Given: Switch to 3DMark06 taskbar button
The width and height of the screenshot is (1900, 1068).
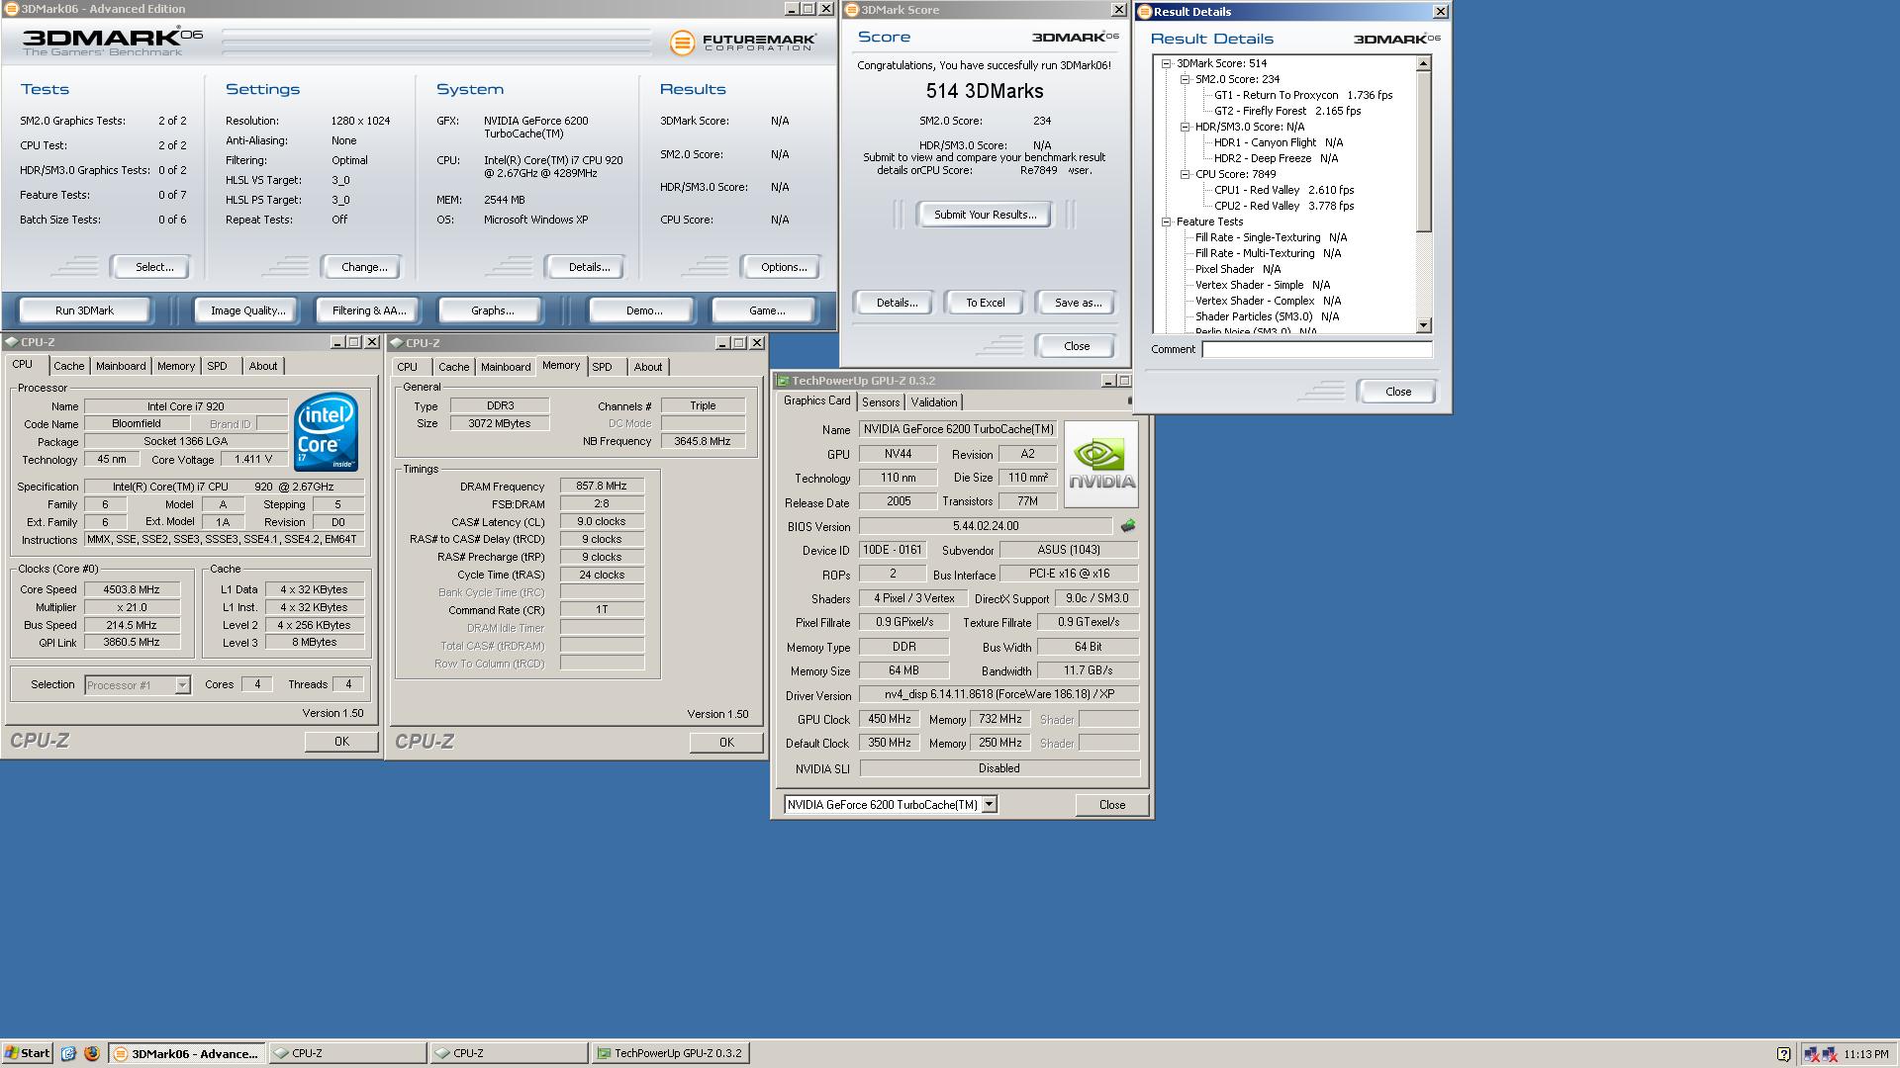Looking at the screenshot, I should click(x=187, y=1053).
